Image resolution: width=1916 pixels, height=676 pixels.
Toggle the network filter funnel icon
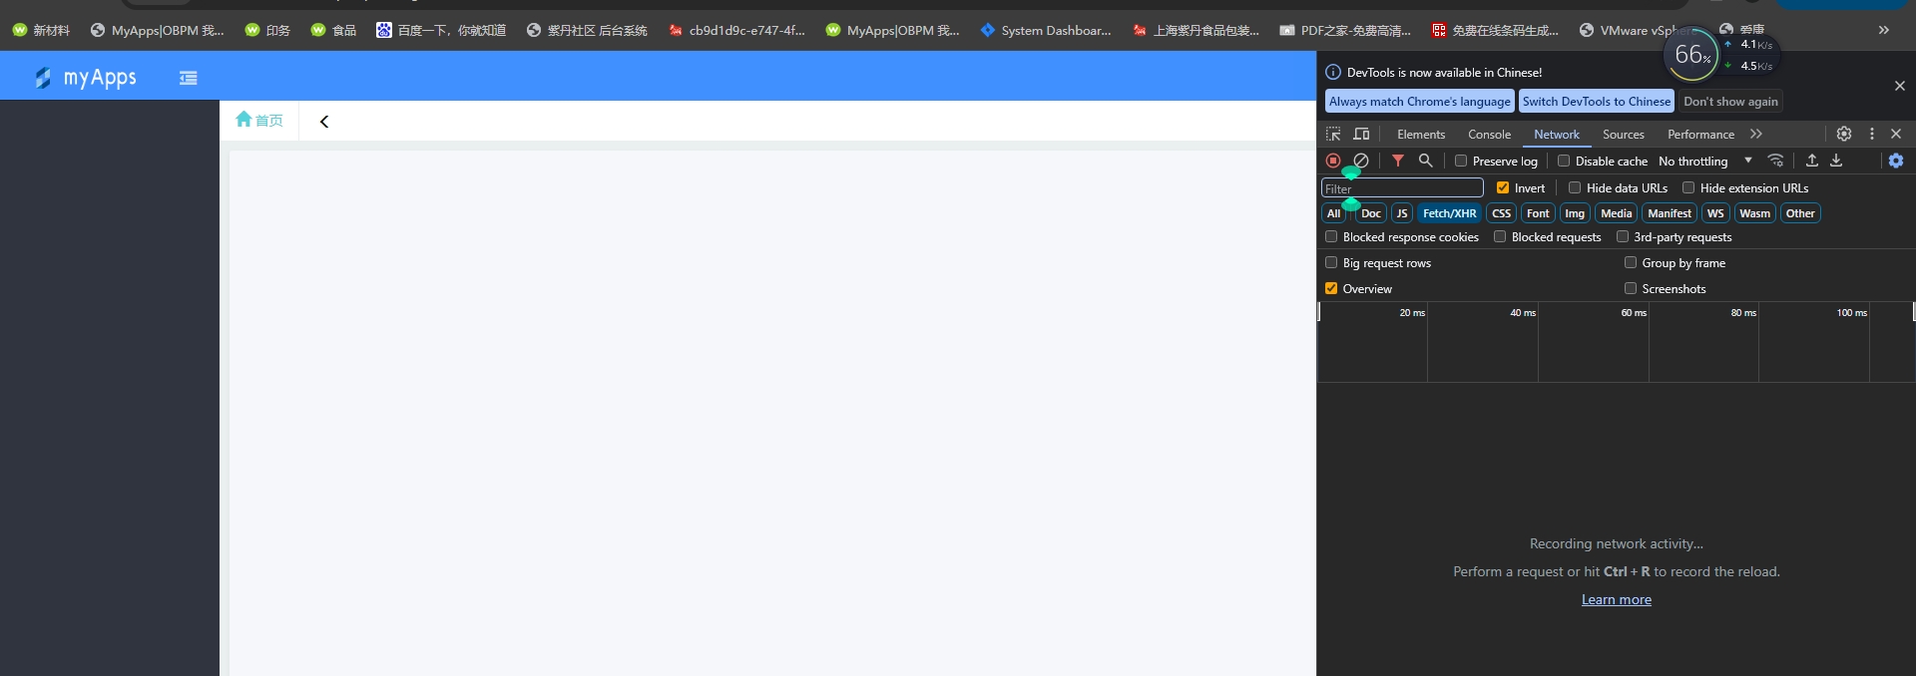pyautogui.click(x=1398, y=161)
